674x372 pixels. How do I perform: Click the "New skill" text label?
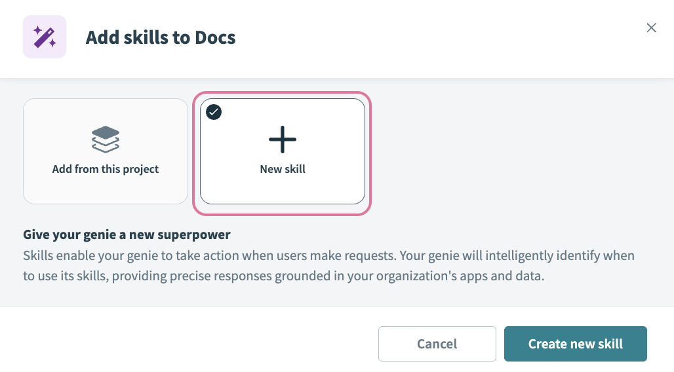pos(283,169)
